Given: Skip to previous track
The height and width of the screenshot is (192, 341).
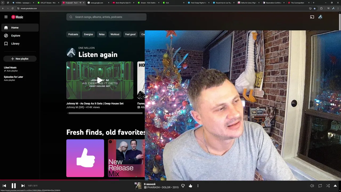Looking at the screenshot, I should click(4, 186).
